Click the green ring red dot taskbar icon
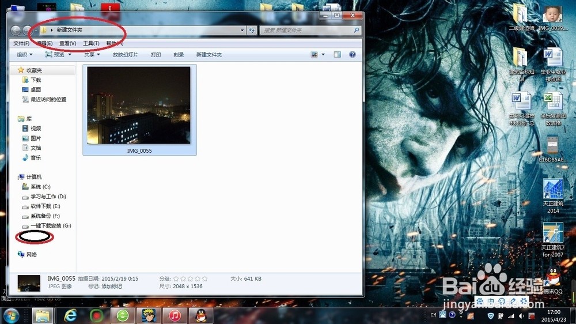Image resolution: width=576 pixels, height=324 pixels. click(97, 315)
